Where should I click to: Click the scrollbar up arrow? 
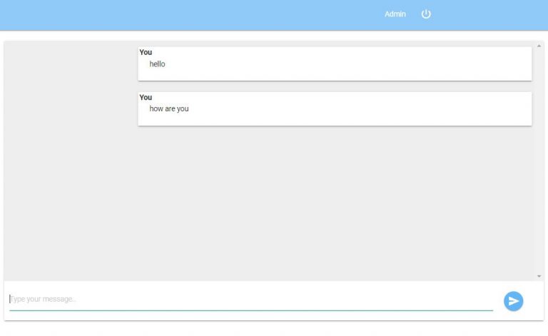point(539,46)
